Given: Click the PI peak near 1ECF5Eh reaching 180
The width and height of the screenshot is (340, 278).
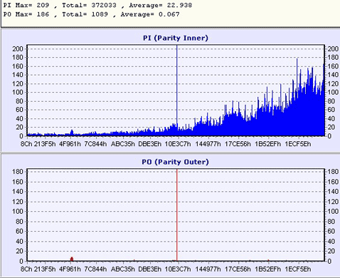Looking at the screenshot, I should [x=297, y=60].
